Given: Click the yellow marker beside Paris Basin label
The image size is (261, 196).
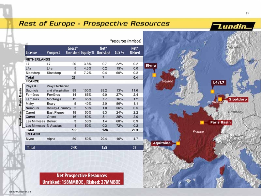Looking at the screenshot, I should [202, 122].
